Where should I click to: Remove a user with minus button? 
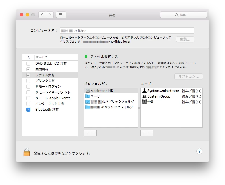pos(150,133)
